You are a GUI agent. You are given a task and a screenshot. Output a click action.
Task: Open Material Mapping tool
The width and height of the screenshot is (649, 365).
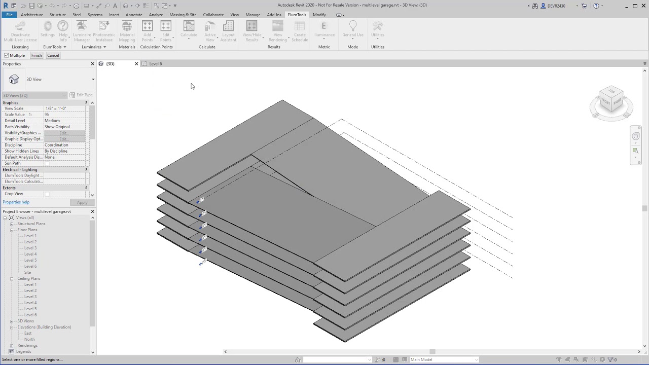coord(127,31)
